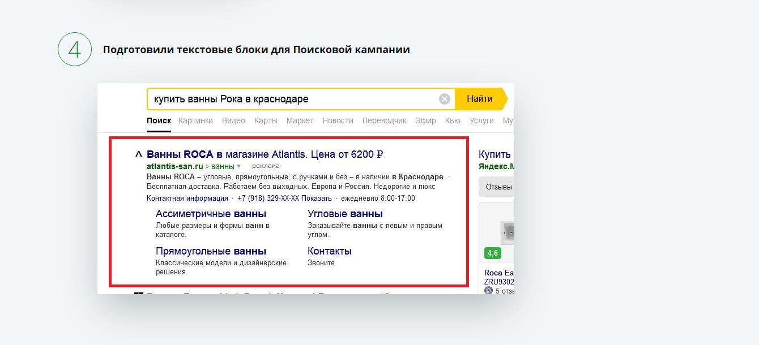This screenshot has height=345, width=759.
Task: Click the green 4,6 rating badge
Action: (x=492, y=253)
